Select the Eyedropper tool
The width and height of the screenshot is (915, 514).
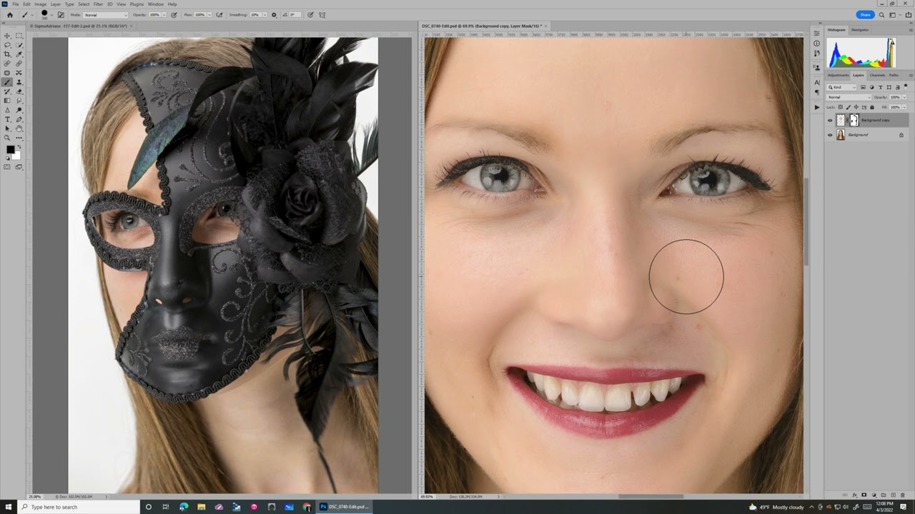click(x=19, y=54)
